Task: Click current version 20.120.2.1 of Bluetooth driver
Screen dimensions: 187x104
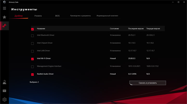Action: click(x=150, y=35)
